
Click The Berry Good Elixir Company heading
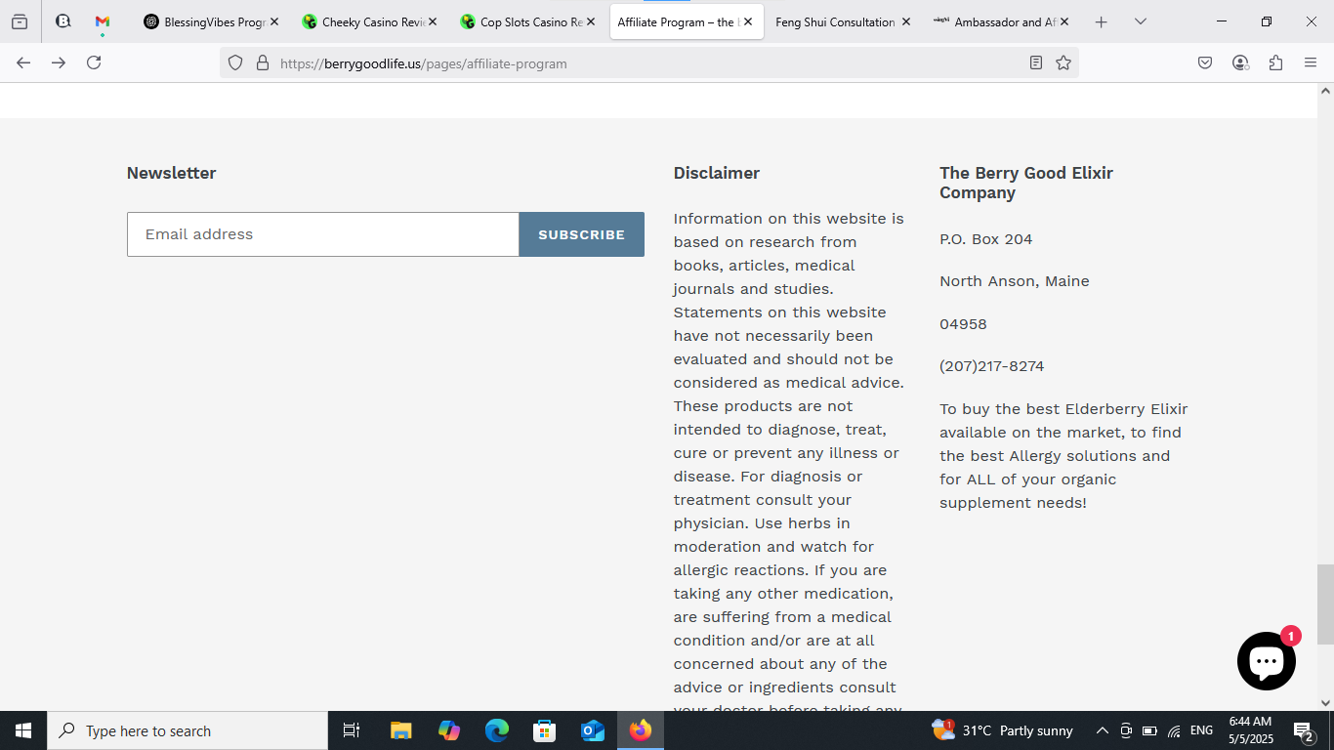(1026, 183)
